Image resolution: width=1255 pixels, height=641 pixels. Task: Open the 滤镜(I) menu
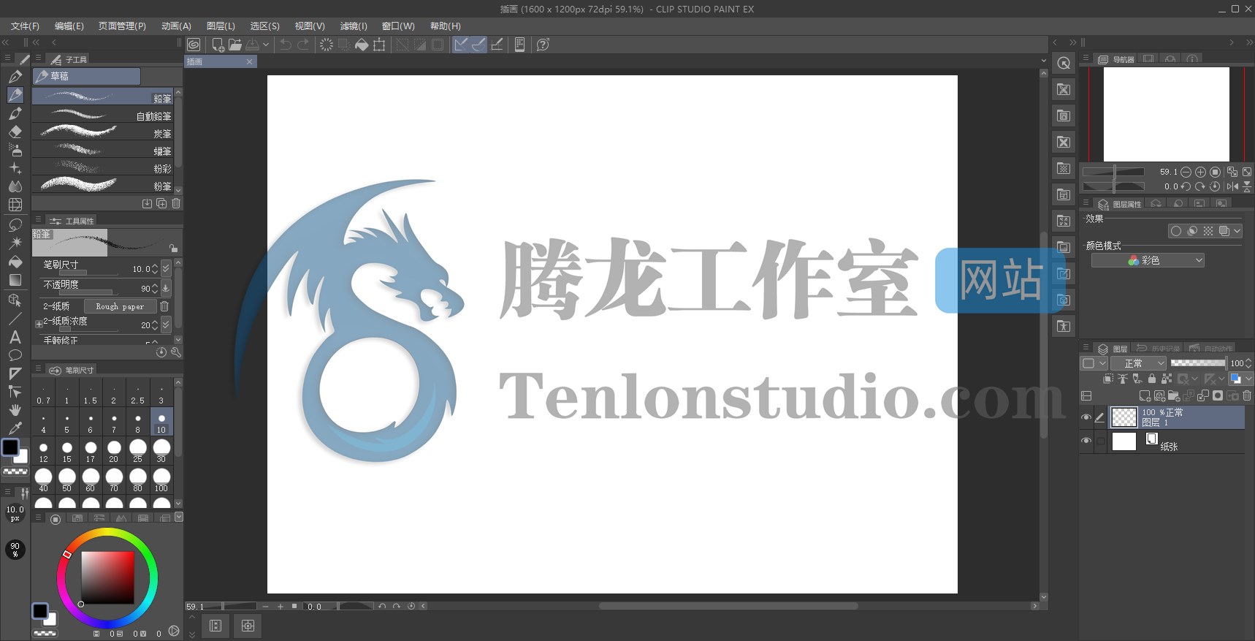click(354, 26)
